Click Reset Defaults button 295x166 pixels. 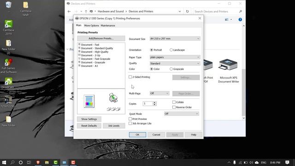tap(89, 126)
